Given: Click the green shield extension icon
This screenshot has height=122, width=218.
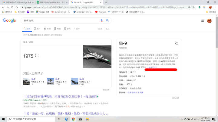Looking at the screenshot, I should point(199,7).
